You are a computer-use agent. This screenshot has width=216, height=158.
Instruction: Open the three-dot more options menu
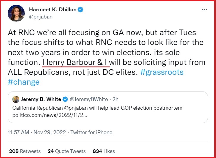point(204,10)
